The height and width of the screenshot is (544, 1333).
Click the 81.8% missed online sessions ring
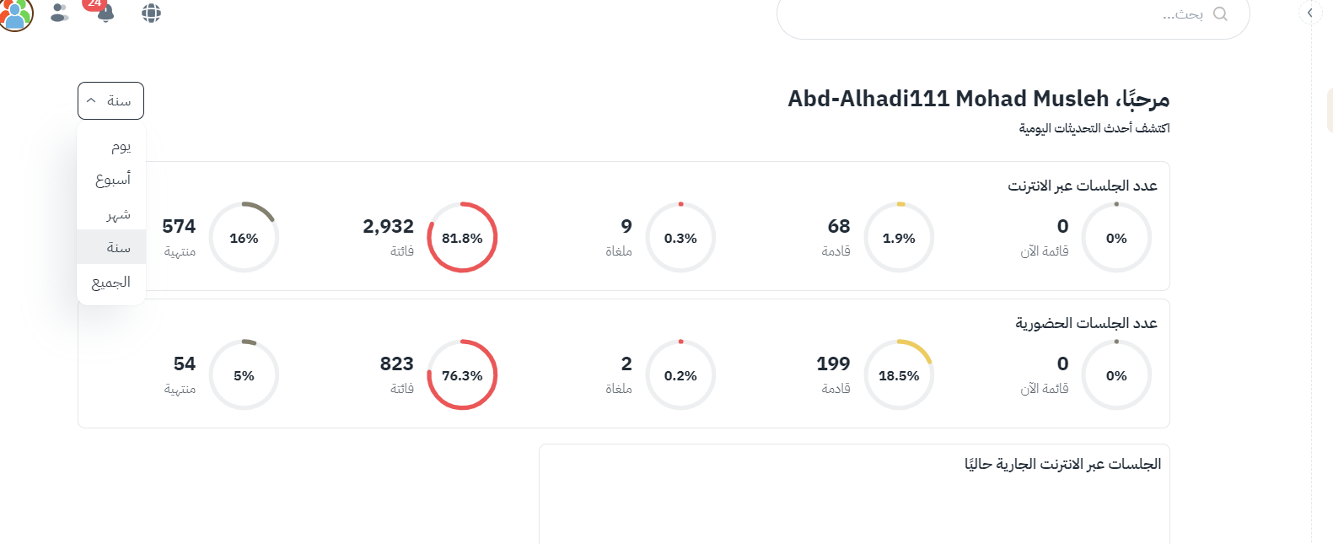click(462, 238)
